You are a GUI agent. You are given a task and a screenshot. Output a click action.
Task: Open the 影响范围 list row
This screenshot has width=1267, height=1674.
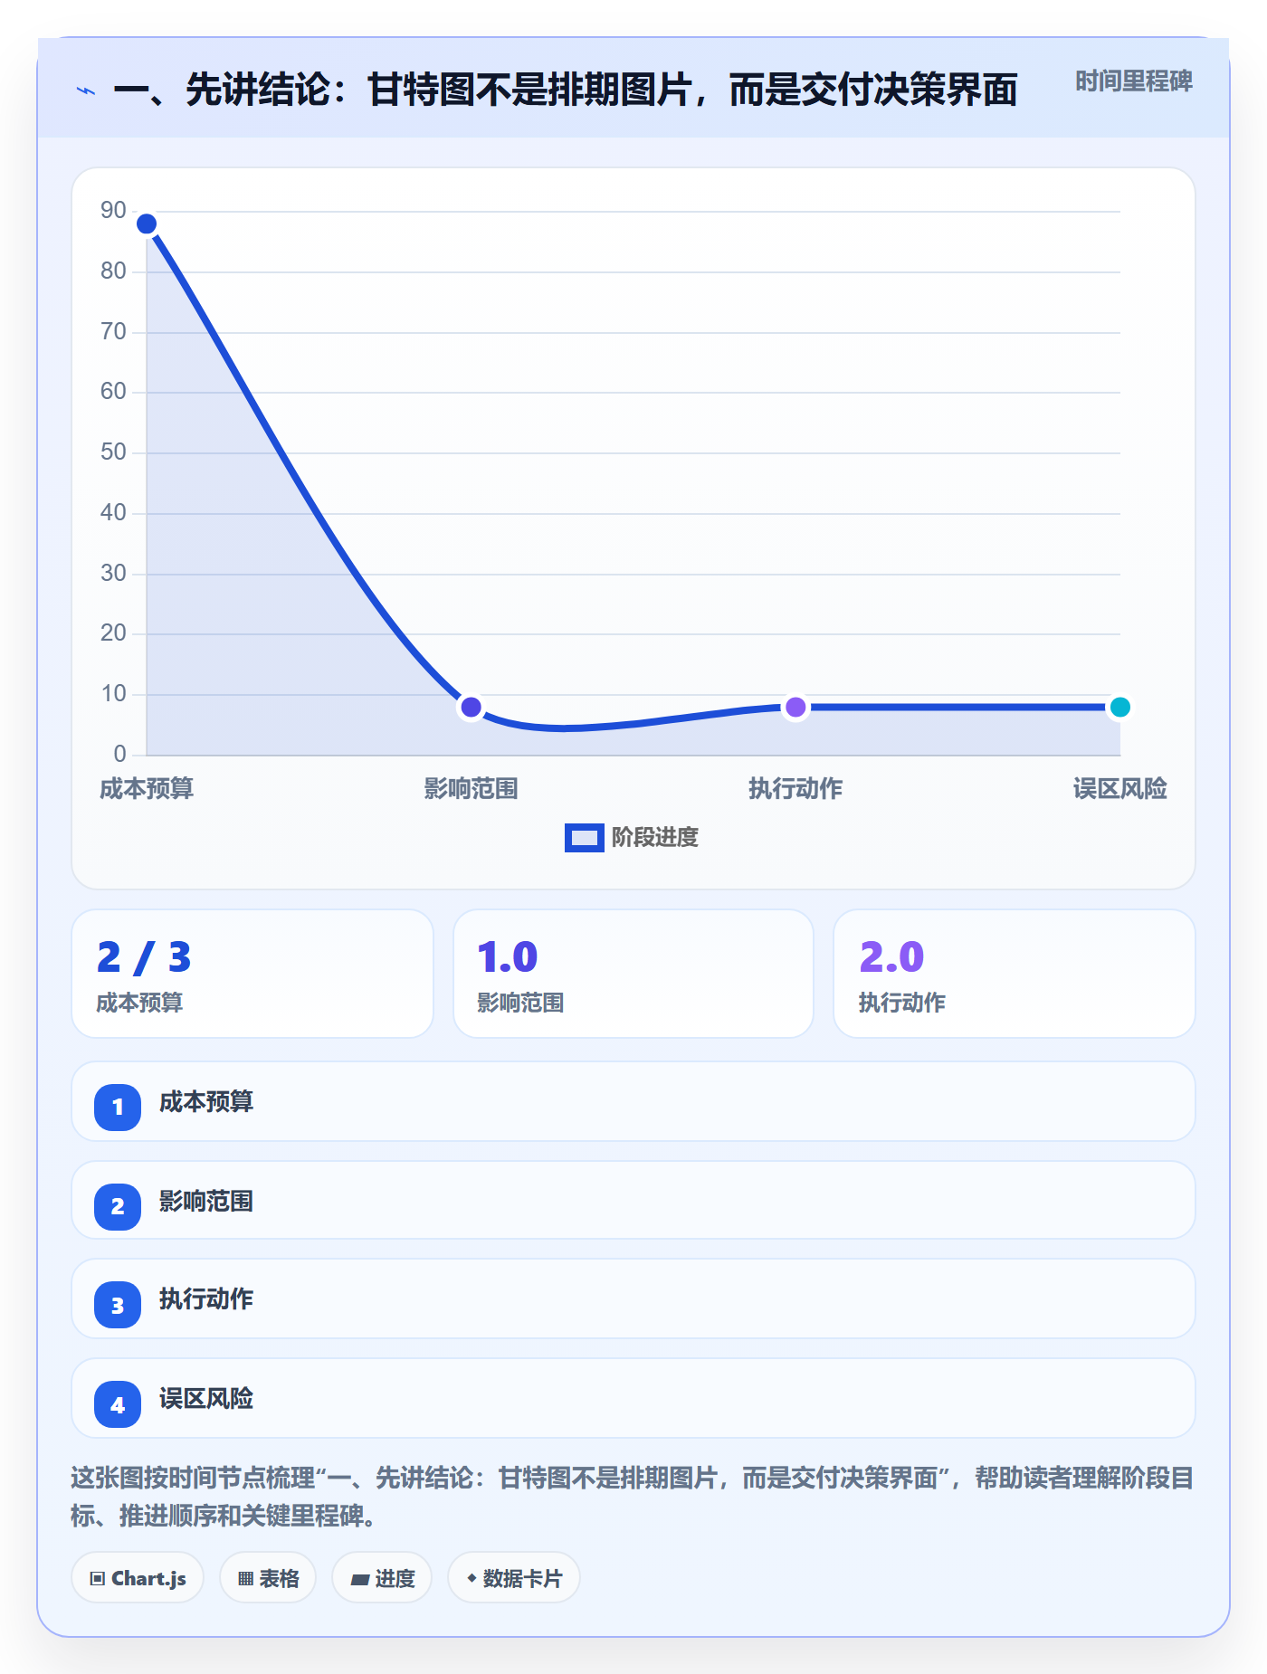(633, 1201)
